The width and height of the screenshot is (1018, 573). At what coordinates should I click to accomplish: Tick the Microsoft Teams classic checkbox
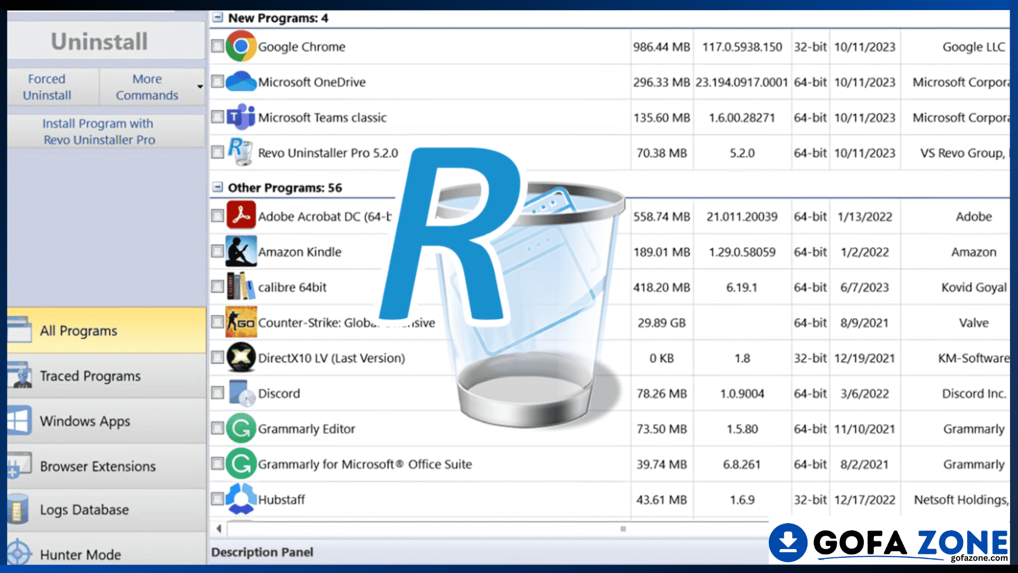(217, 117)
